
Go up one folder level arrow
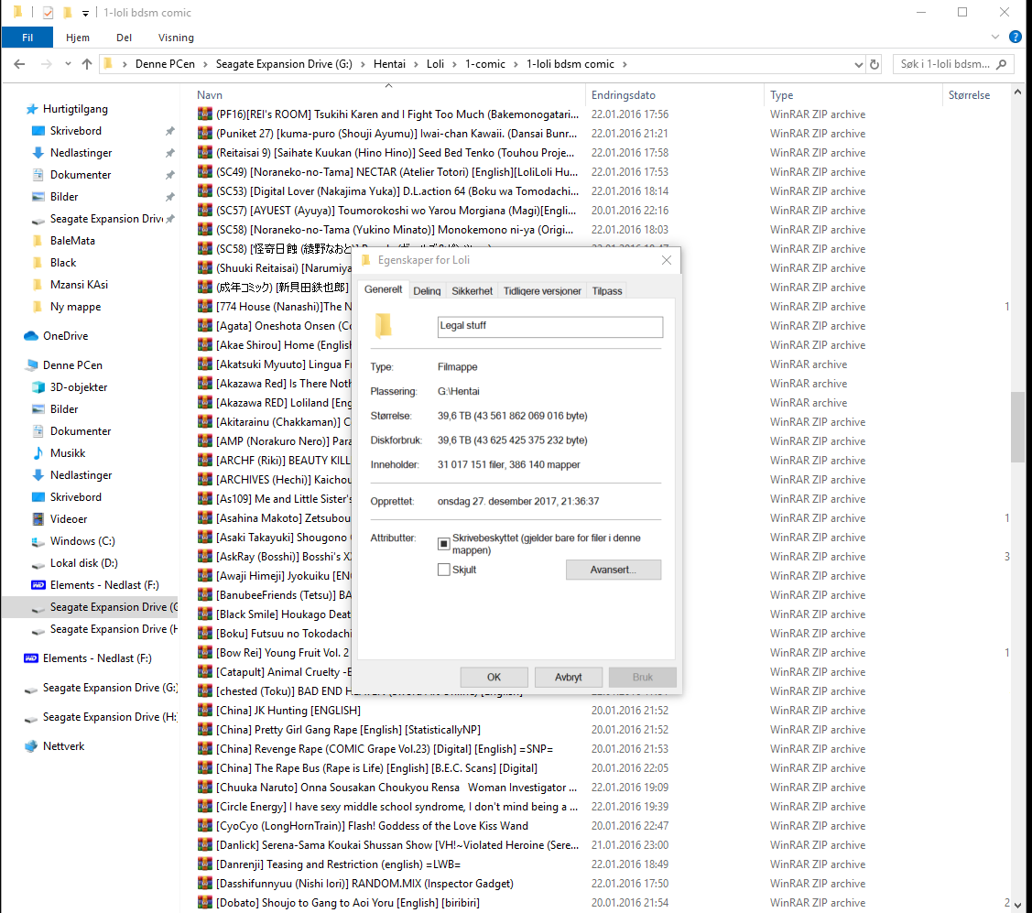(87, 64)
